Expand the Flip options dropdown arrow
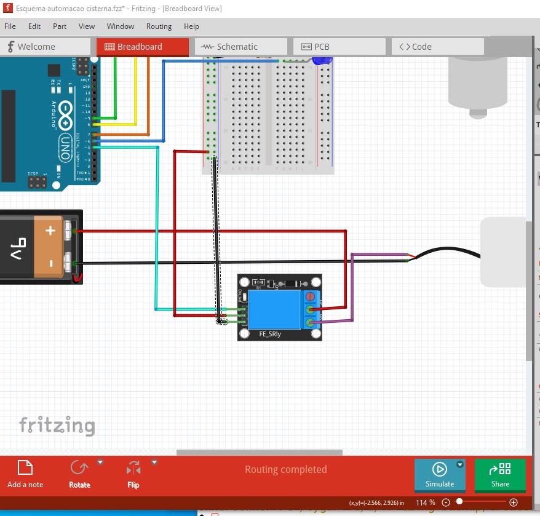This screenshot has width=540, height=516. [154, 462]
